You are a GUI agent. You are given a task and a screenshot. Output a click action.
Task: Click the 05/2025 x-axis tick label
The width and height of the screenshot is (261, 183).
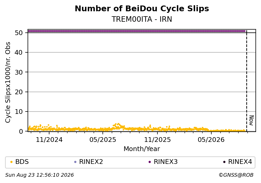point(103,140)
